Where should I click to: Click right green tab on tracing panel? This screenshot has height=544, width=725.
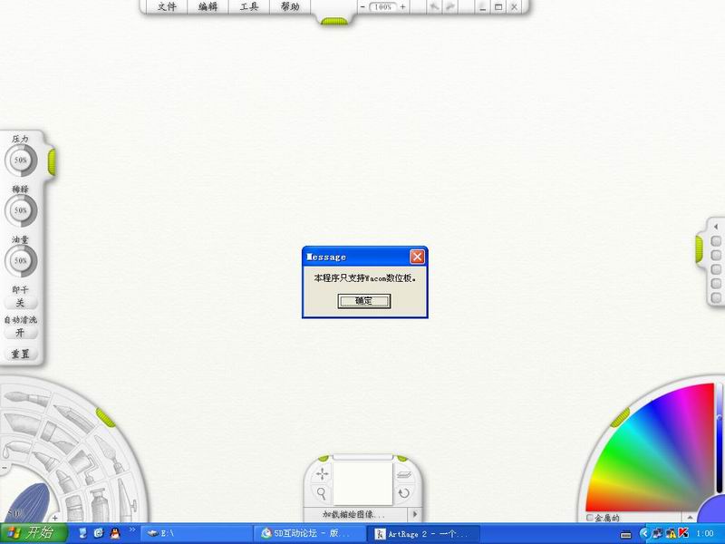[402, 458]
